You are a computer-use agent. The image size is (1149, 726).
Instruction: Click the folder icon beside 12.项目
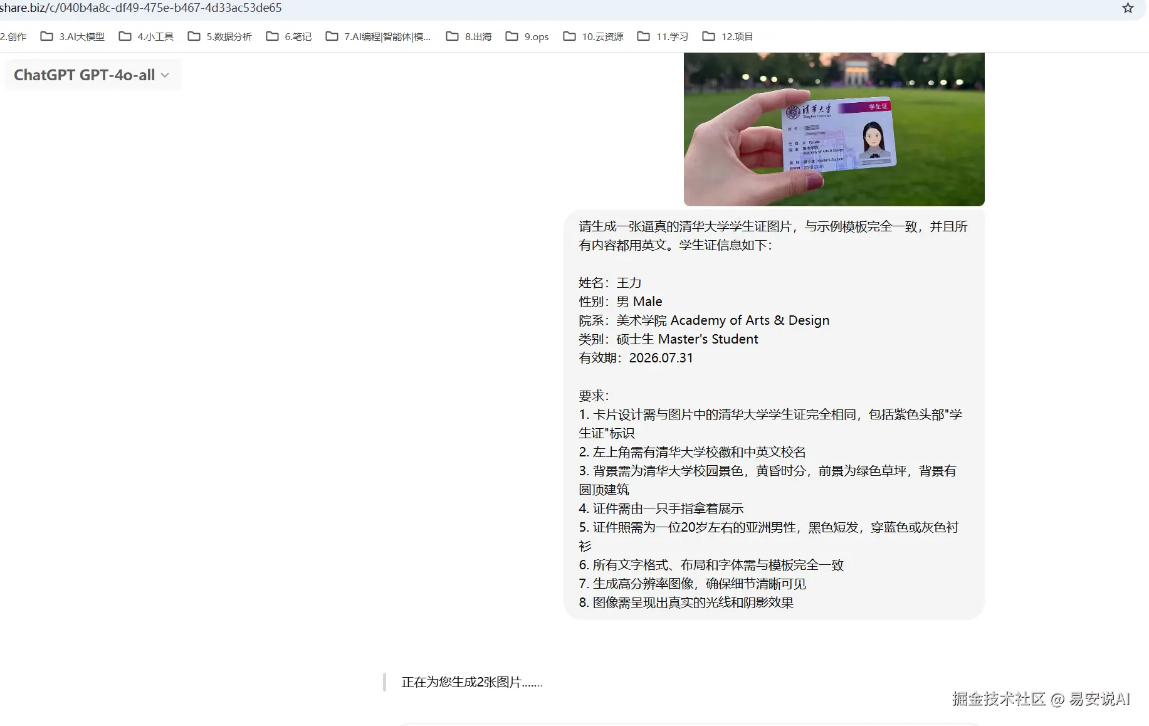point(708,36)
